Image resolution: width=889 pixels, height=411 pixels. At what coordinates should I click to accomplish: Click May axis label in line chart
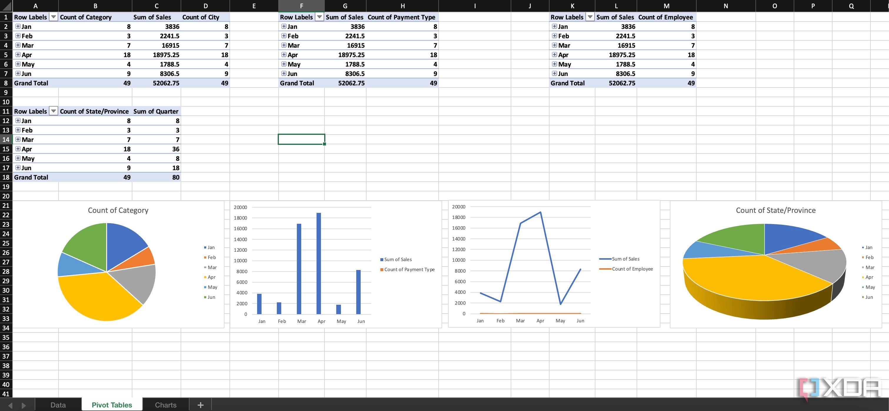pos(560,321)
